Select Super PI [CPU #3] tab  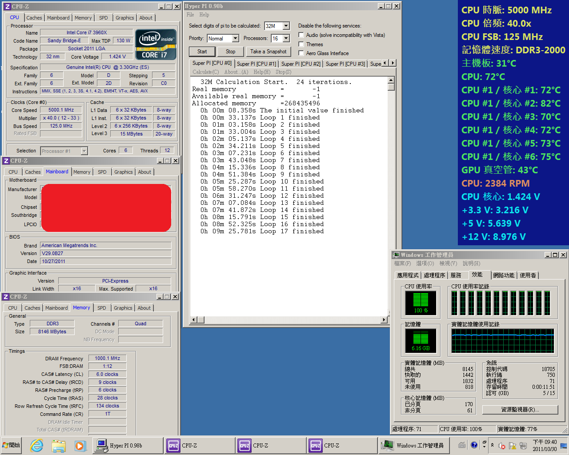(345, 64)
